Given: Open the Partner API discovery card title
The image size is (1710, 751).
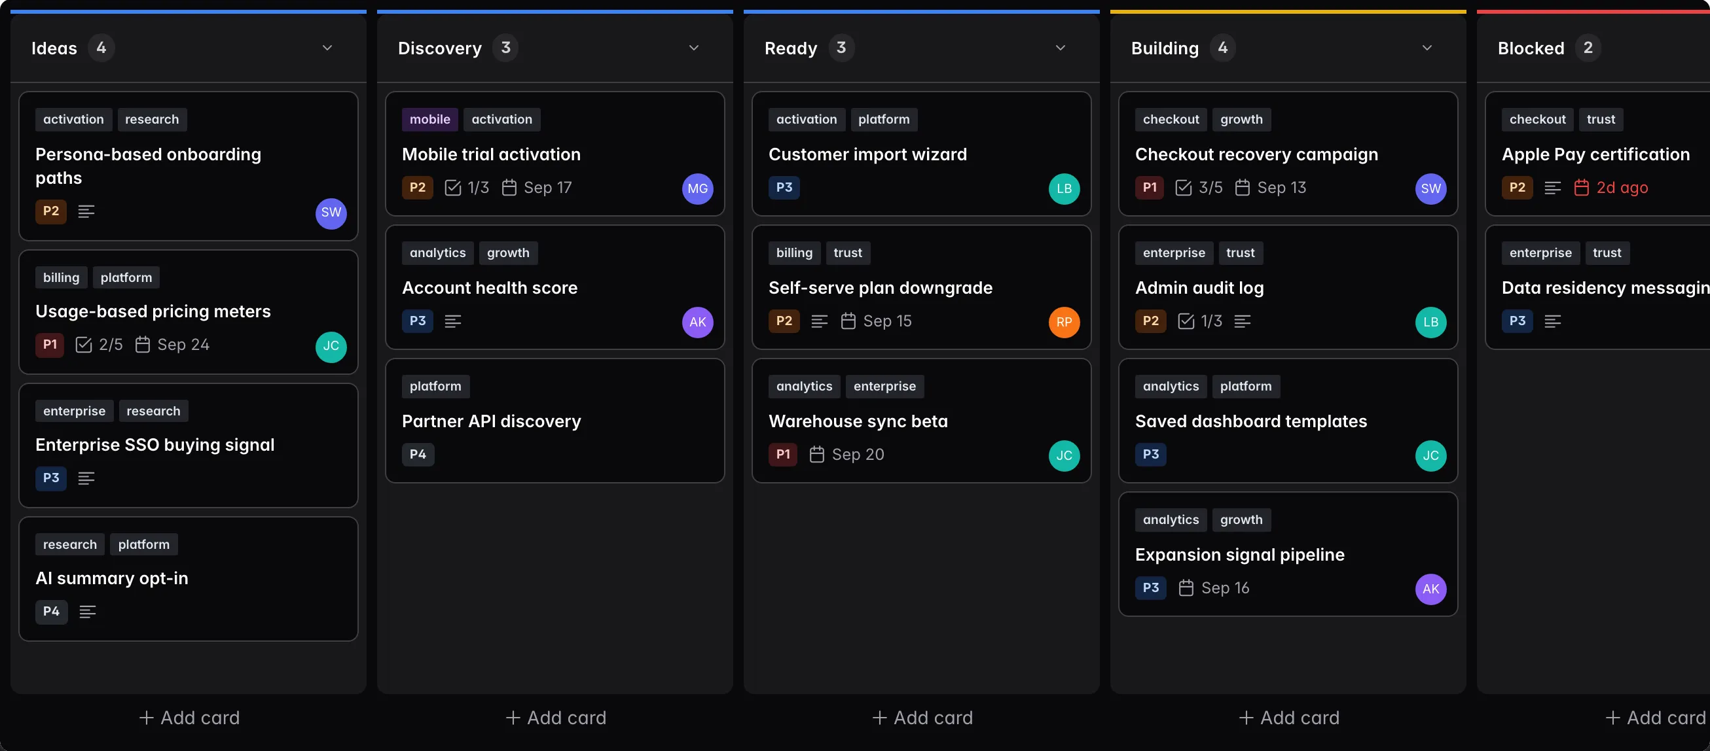Looking at the screenshot, I should (x=491, y=421).
